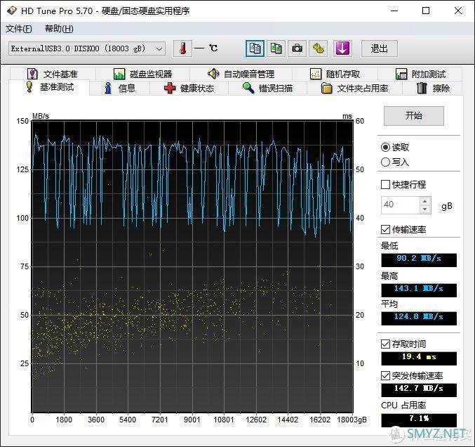Click the Random Access tab icon
The image size is (475, 447).
click(x=316, y=74)
